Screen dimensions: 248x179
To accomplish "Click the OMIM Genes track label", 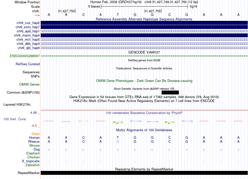I will tap(29, 85).
